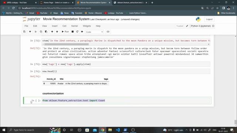Open the Help menu

tap(98, 26)
